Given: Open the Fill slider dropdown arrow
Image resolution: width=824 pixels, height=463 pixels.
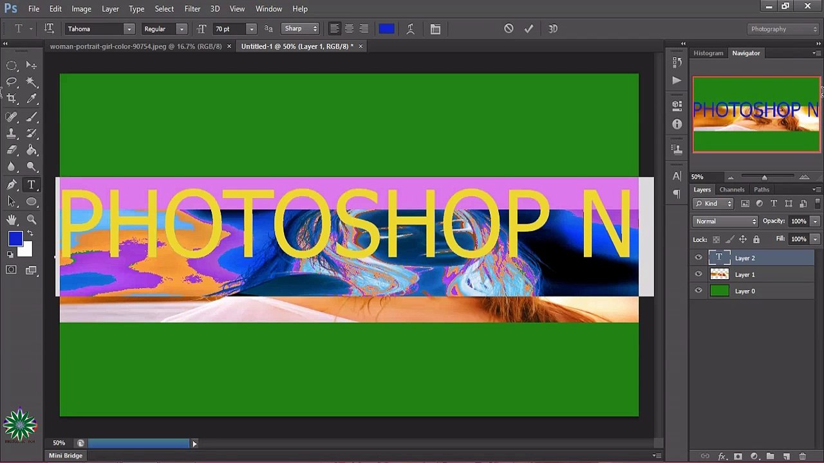Looking at the screenshot, I should 815,239.
